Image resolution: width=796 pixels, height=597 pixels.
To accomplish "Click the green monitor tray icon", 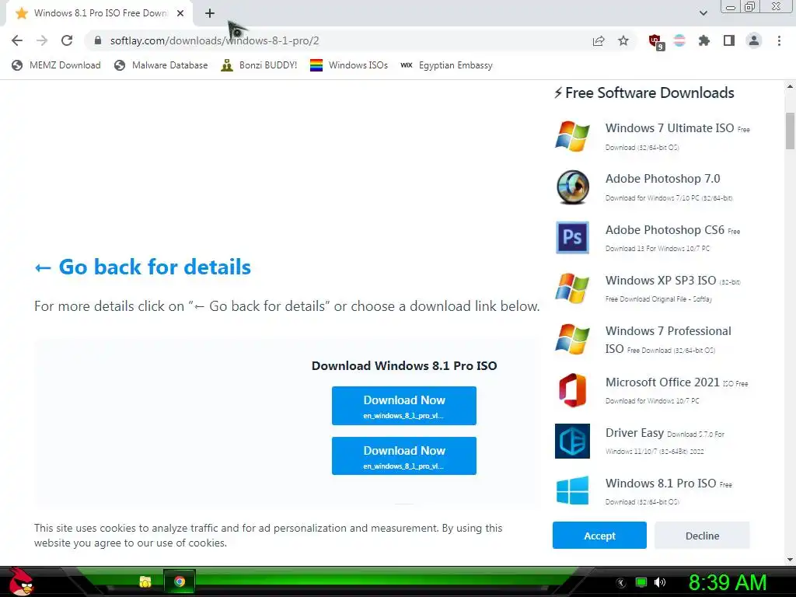I will pos(641,582).
